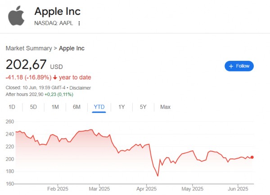
Task: Click the red endpoint dot on chart
Action: click(252, 157)
